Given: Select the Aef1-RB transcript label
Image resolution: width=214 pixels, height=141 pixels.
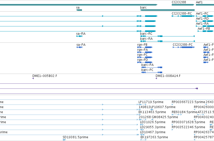Looking at the screenshot, I should coord(204,29).
